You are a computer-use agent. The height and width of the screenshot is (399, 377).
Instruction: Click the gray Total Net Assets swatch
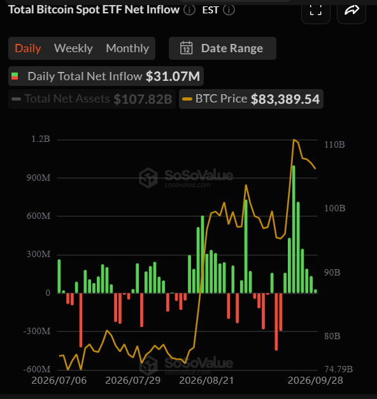point(17,99)
